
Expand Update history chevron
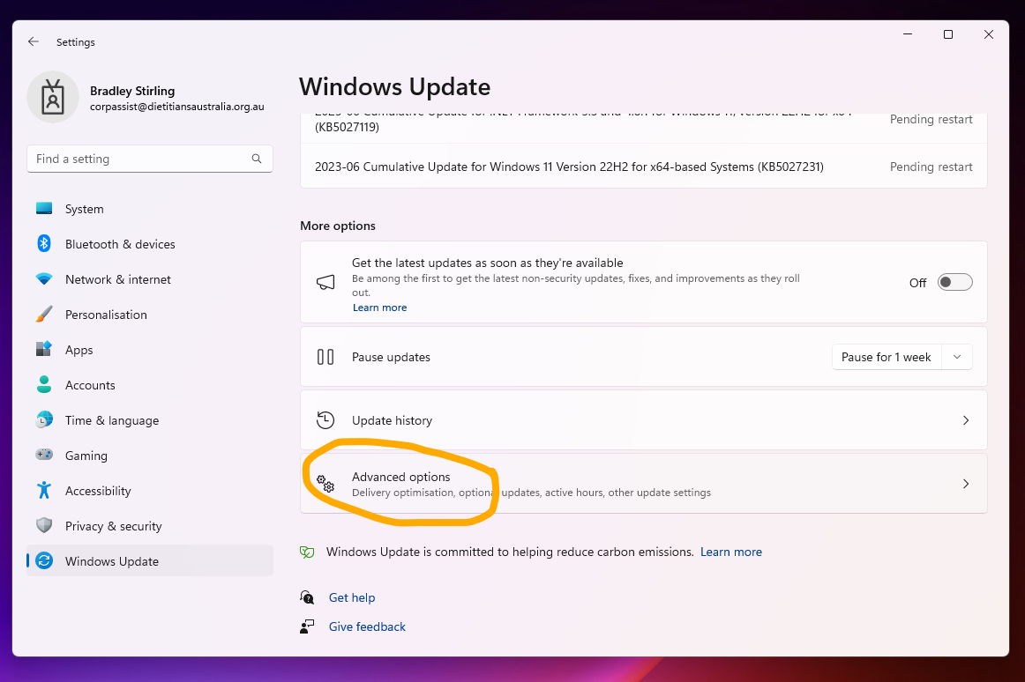965,420
